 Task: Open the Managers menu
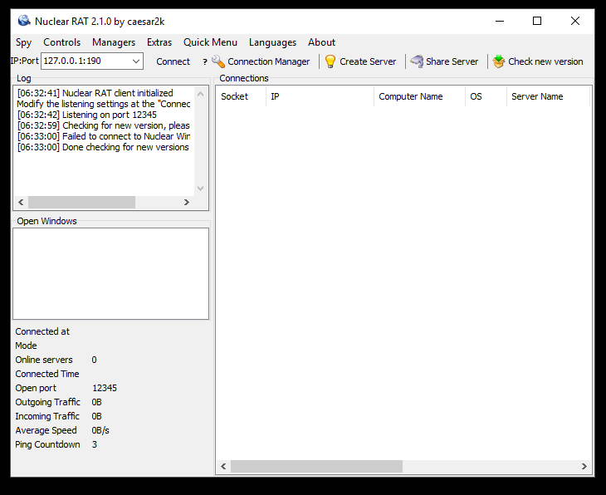pyautogui.click(x=114, y=42)
